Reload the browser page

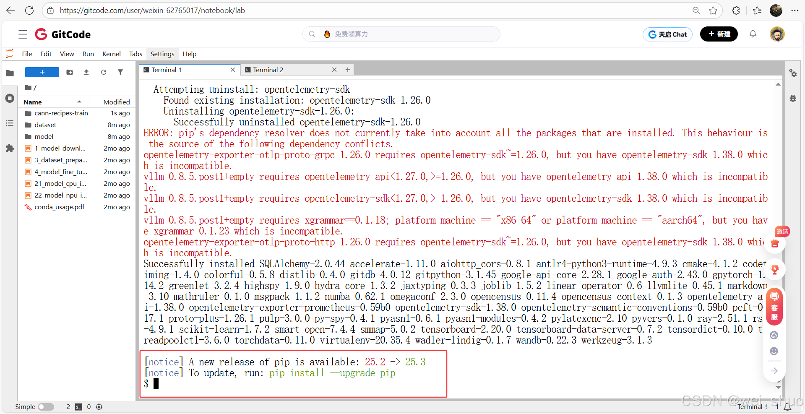click(29, 10)
